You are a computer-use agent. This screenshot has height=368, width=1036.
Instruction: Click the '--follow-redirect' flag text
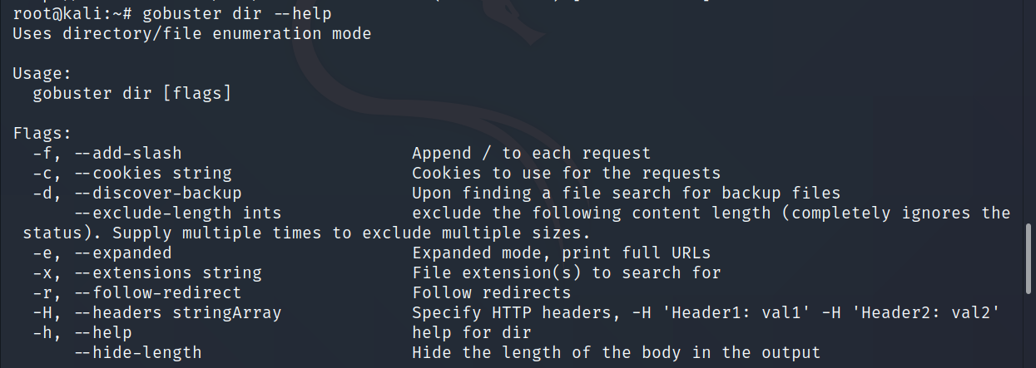click(x=157, y=293)
